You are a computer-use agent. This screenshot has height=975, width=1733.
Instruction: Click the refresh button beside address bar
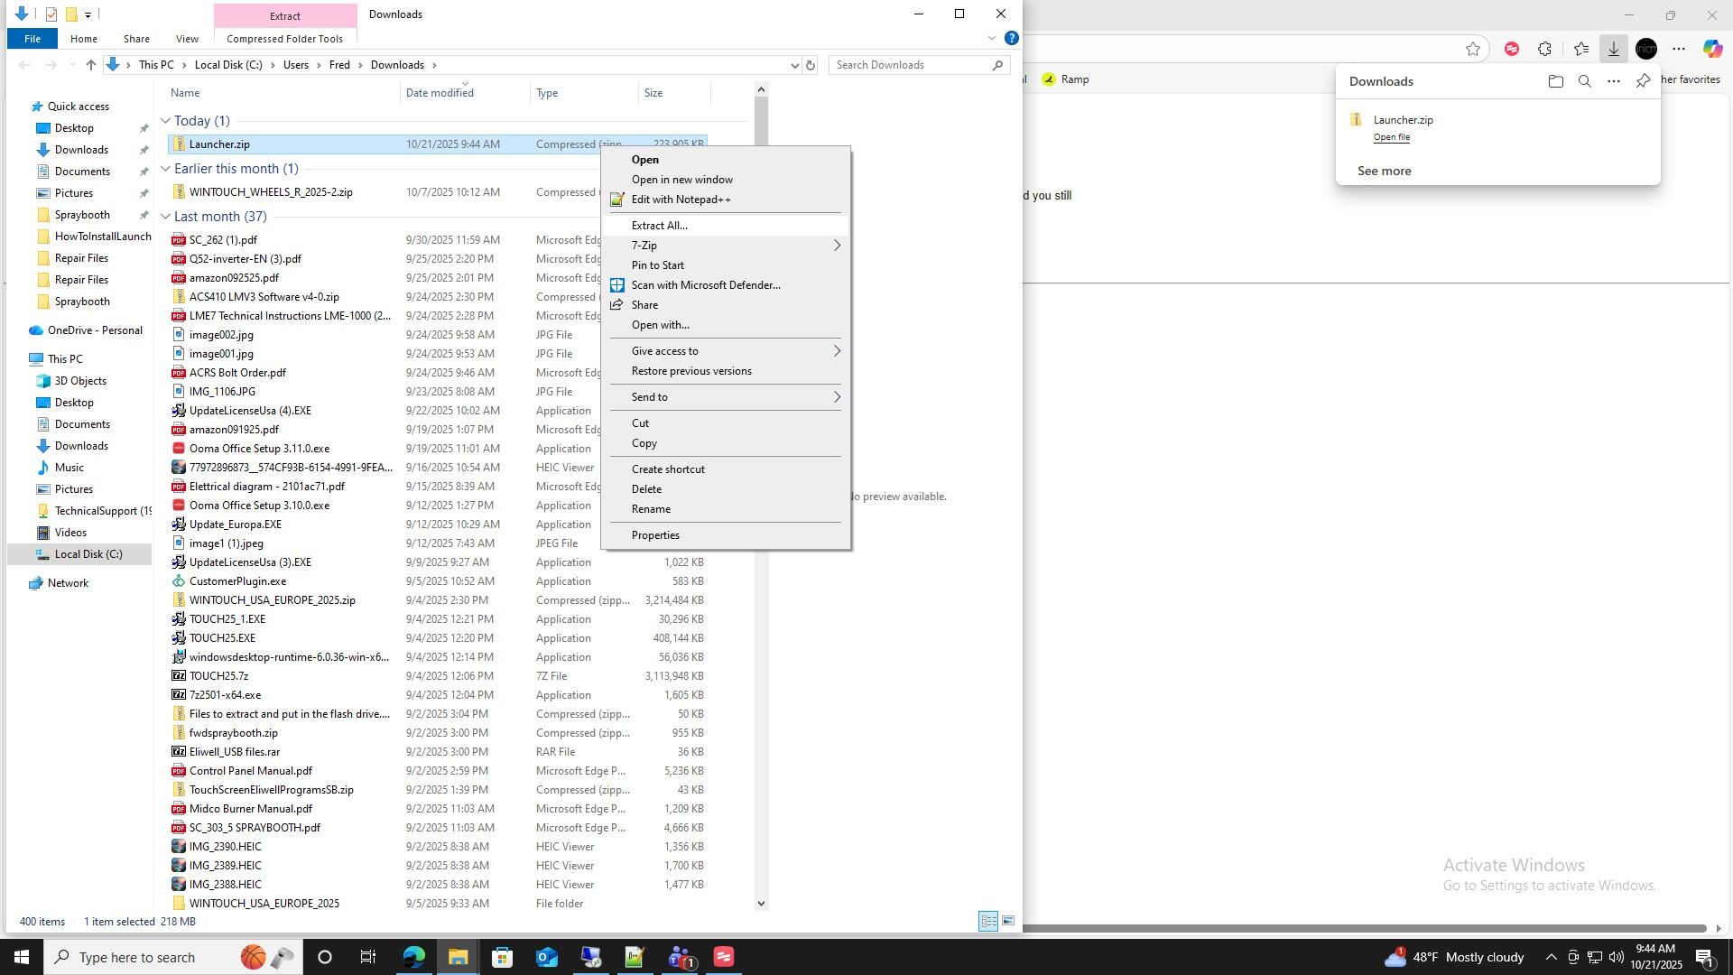[810, 65]
